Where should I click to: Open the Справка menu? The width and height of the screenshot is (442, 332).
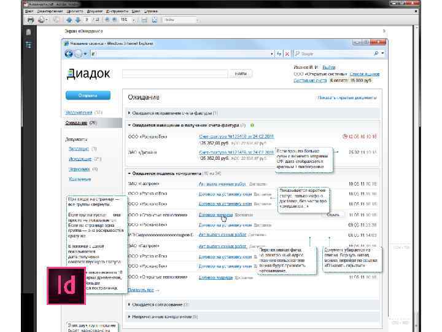pyautogui.click(x=151, y=11)
